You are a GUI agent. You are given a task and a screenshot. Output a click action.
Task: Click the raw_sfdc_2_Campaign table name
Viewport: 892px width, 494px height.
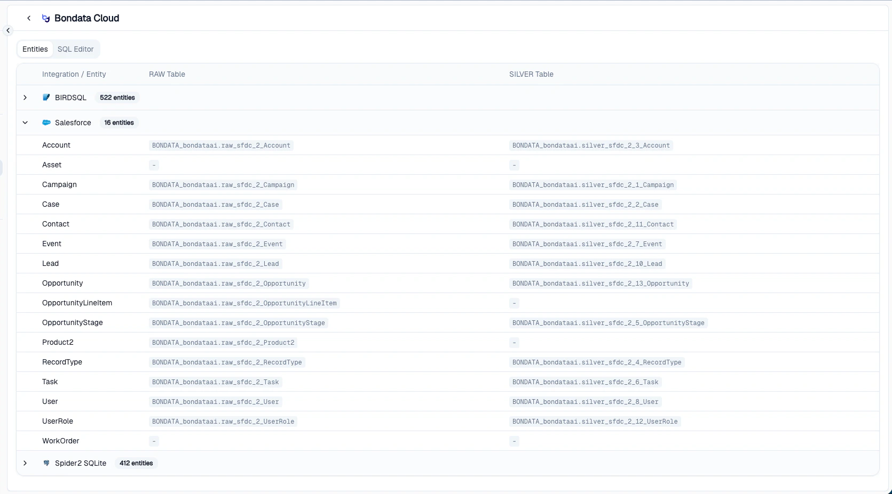click(x=223, y=185)
